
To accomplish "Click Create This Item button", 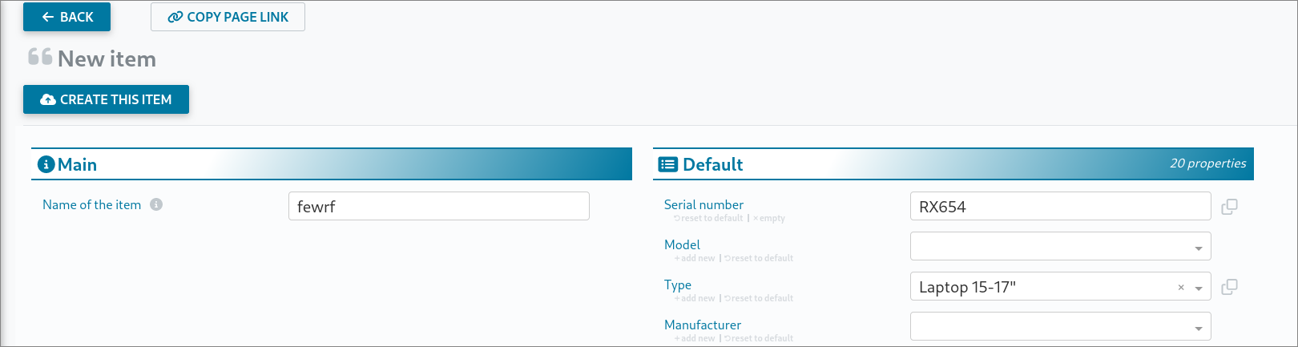I will coord(106,99).
